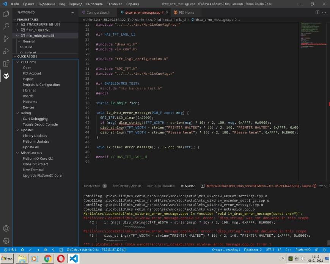Open editor More Actions ellipsis
330x264 pixels.
[x=324, y=13]
